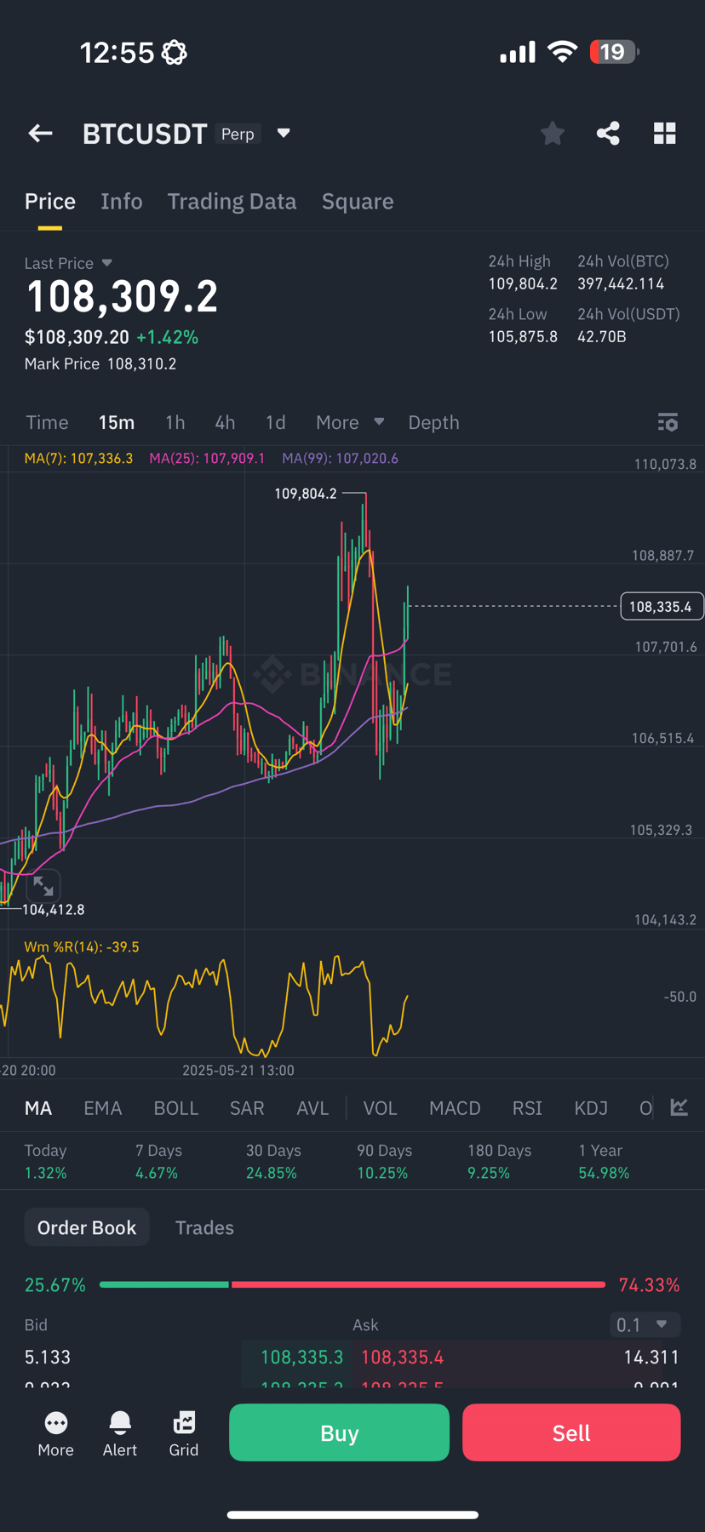Tap the Wi-Fi status icon

pyautogui.click(x=562, y=52)
